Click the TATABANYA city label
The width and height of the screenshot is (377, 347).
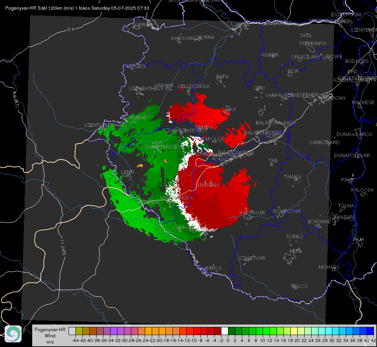pos(313,43)
